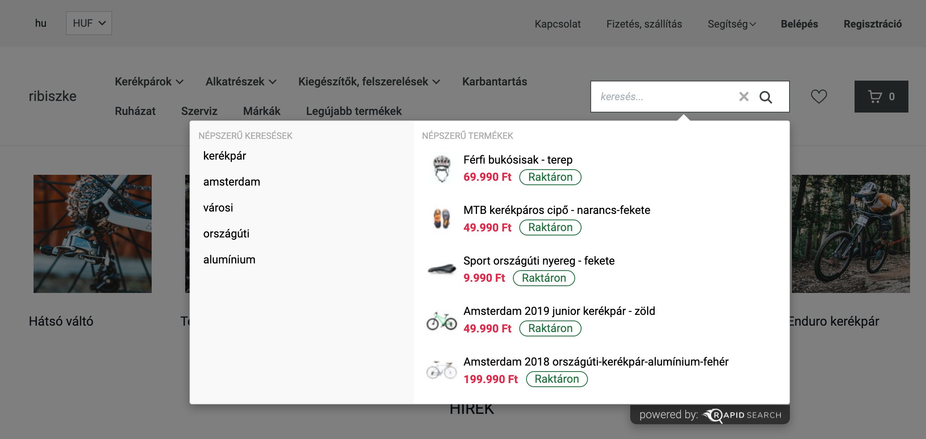Click the helmet product thumbnail

click(441, 168)
